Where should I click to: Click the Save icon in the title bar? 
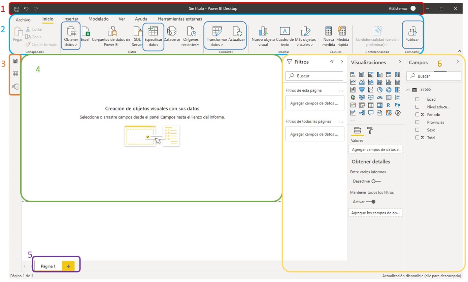click(16, 9)
